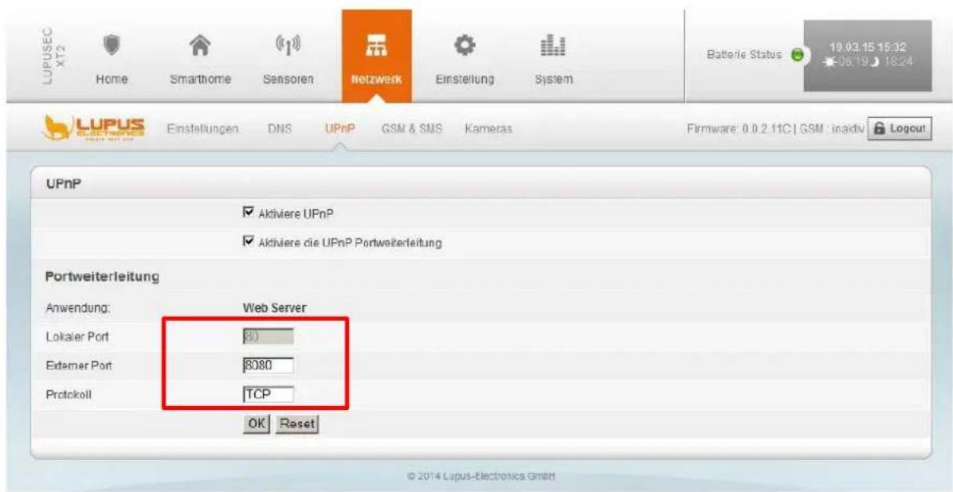Switch to the Einstellungen sub-tab
The width and height of the screenshot is (953, 492).
(x=202, y=130)
